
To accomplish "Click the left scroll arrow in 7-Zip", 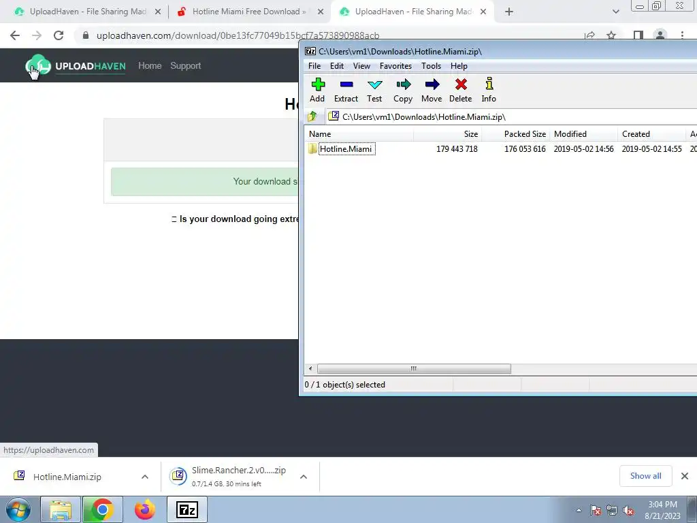I will 310,368.
